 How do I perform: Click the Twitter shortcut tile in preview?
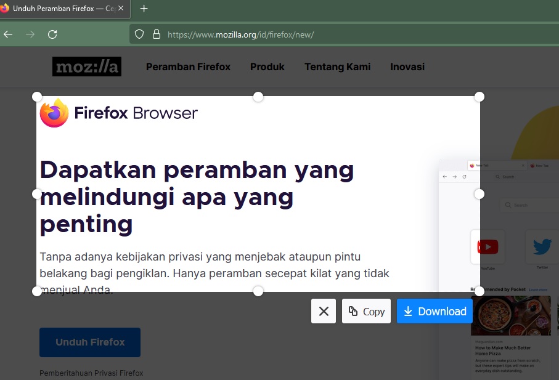coord(542,247)
